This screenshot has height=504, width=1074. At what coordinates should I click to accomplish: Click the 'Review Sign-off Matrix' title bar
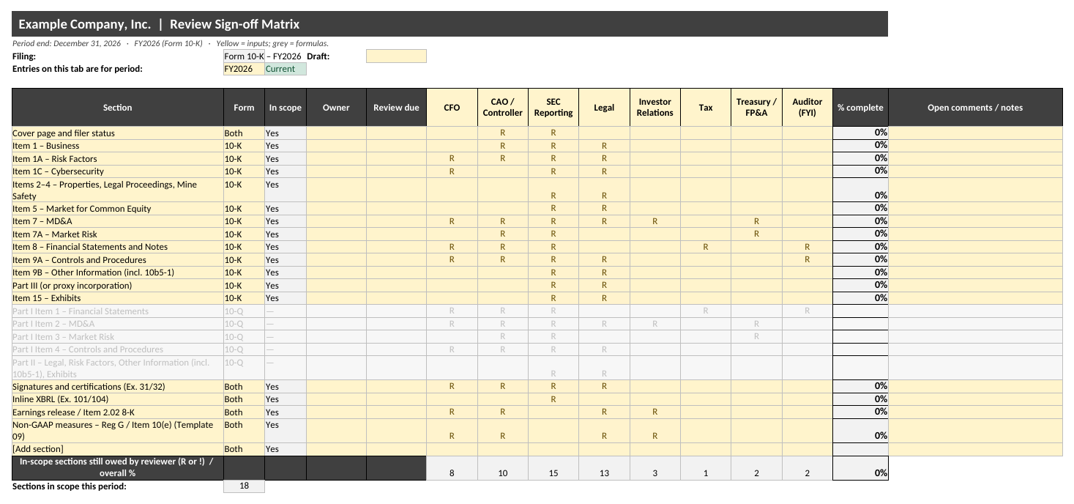pyautogui.click(x=450, y=24)
